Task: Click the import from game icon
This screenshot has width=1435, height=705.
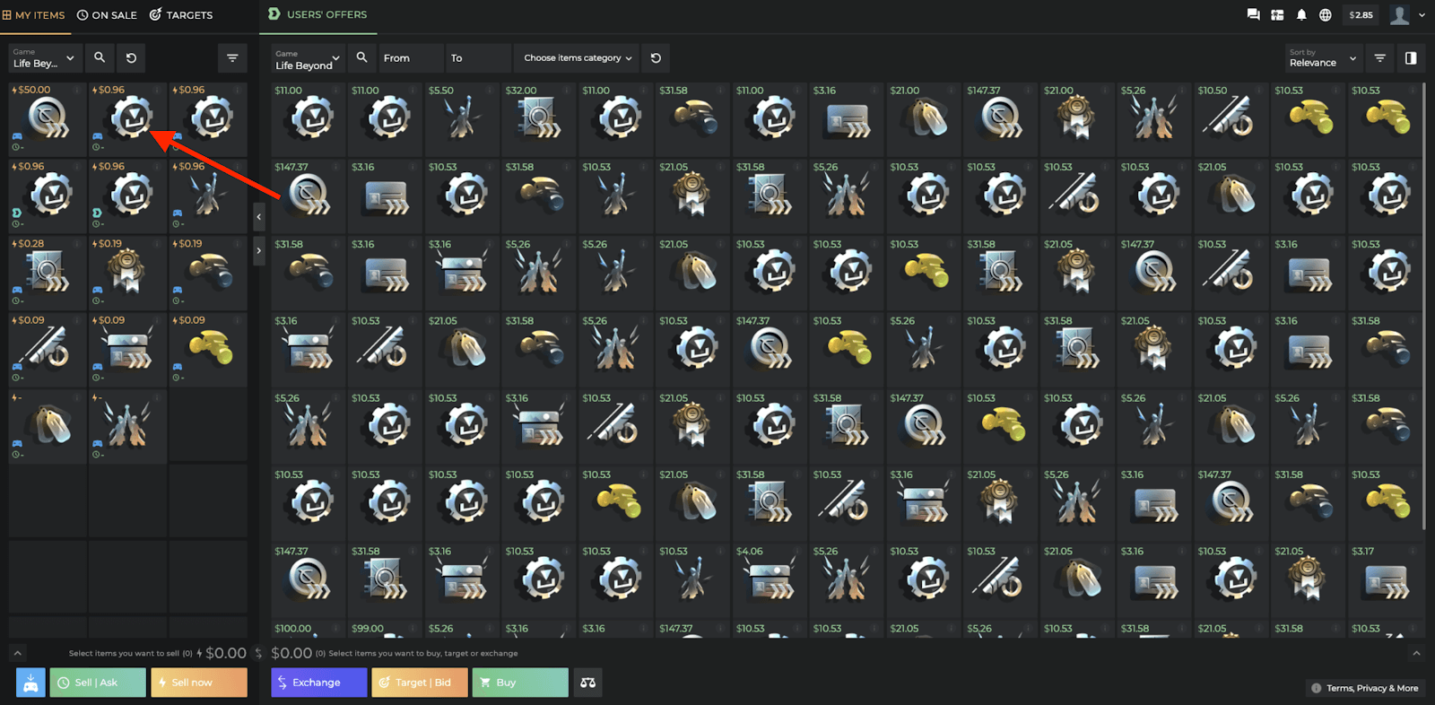Action: [x=30, y=683]
